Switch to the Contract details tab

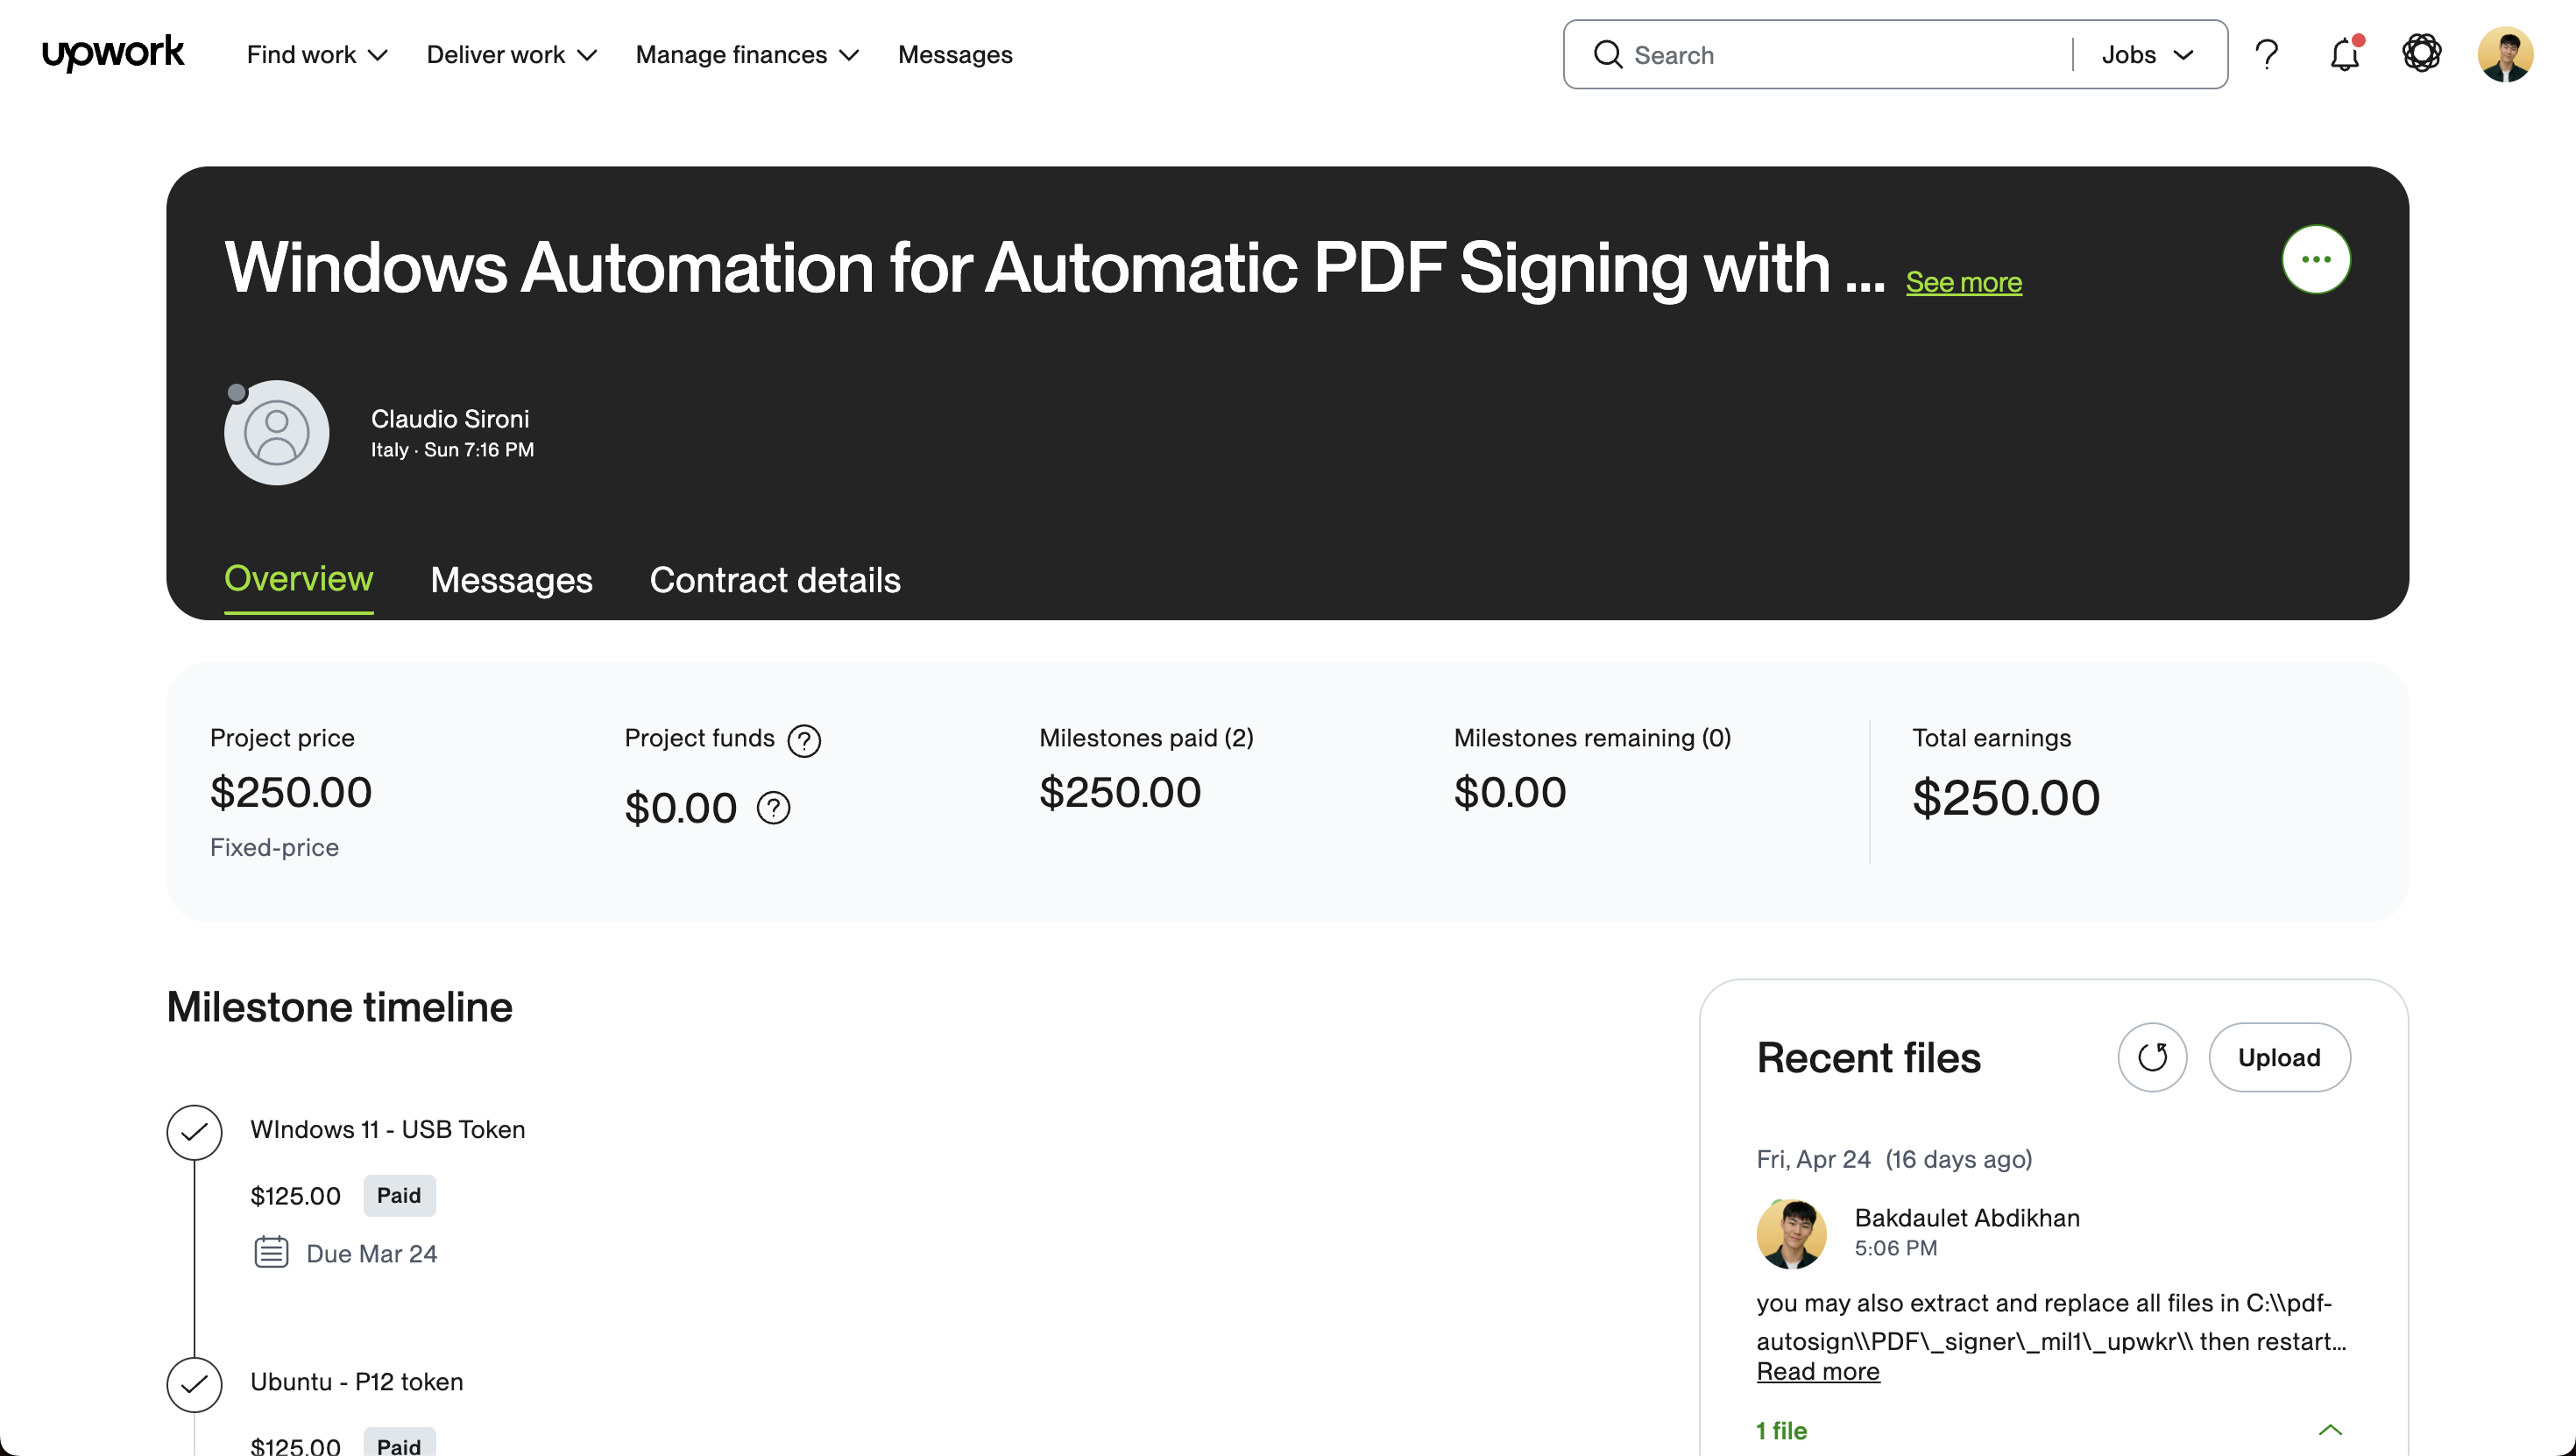click(x=775, y=580)
